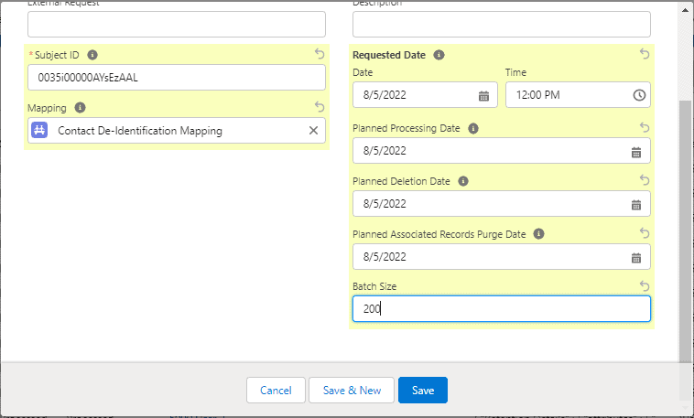Clear the Contact De-Identification Mapping selection
This screenshot has width=694, height=418.
coord(313,131)
